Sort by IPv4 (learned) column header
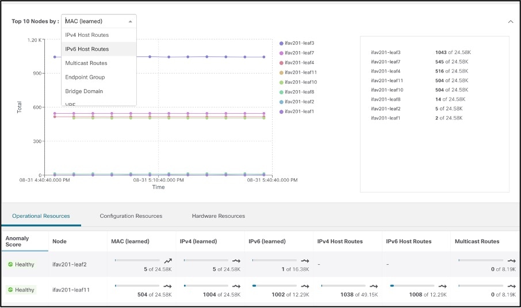 click(210, 241)
